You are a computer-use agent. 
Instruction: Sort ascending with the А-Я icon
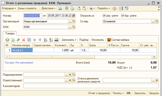pyautogui.click(x=45, y=40)
